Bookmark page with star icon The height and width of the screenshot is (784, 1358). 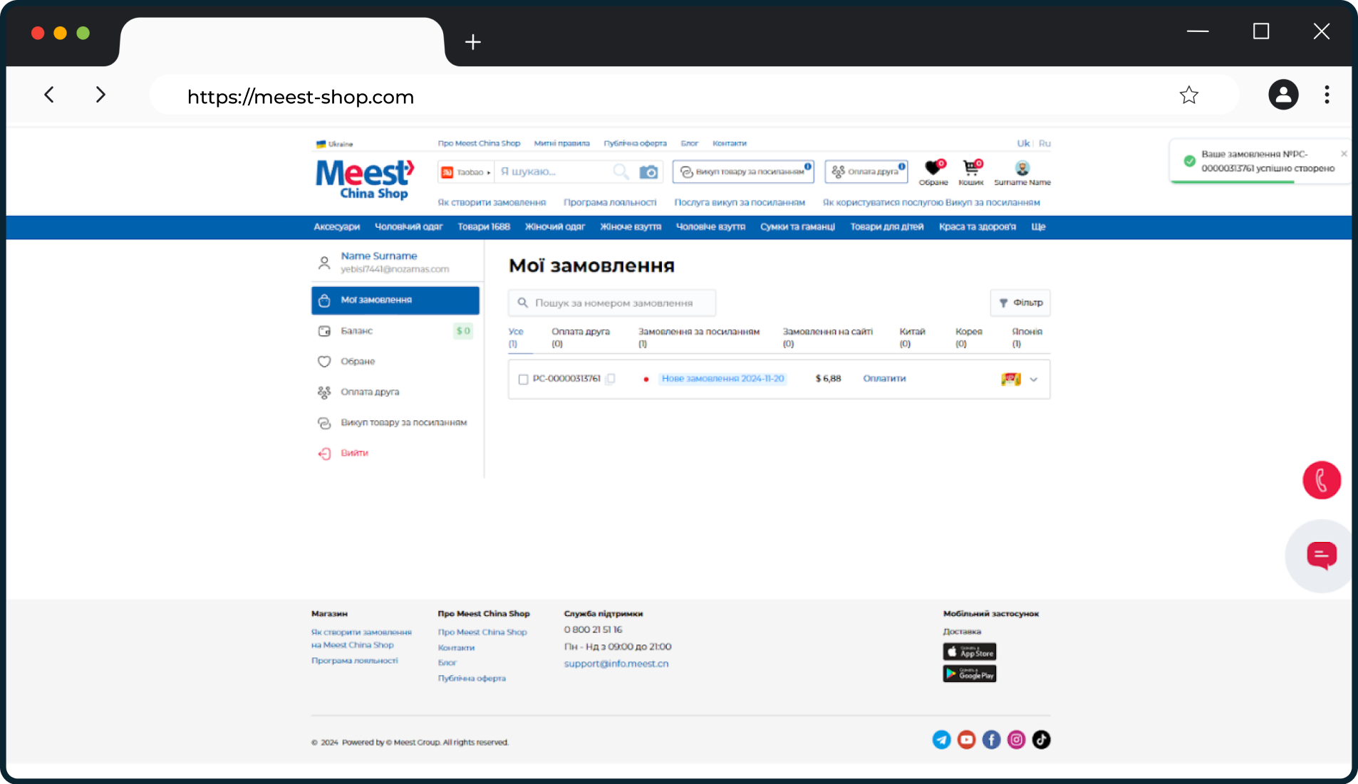(1189, 95)
